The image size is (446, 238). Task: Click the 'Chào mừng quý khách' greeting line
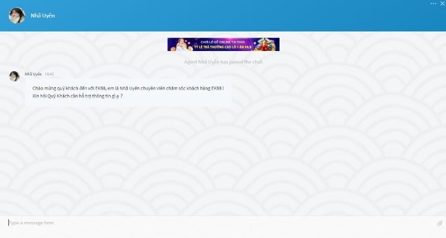128,88
